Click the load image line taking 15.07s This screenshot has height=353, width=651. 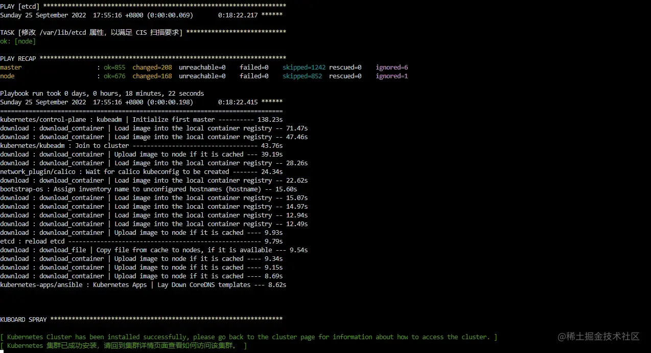tap(154, 197)
